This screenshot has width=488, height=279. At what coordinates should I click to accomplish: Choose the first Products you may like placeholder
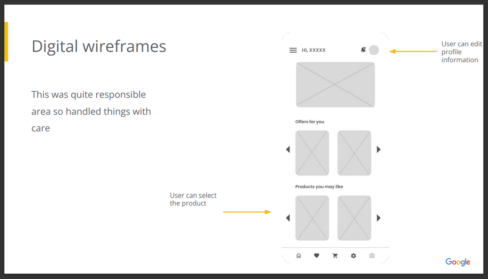(312, 218)
